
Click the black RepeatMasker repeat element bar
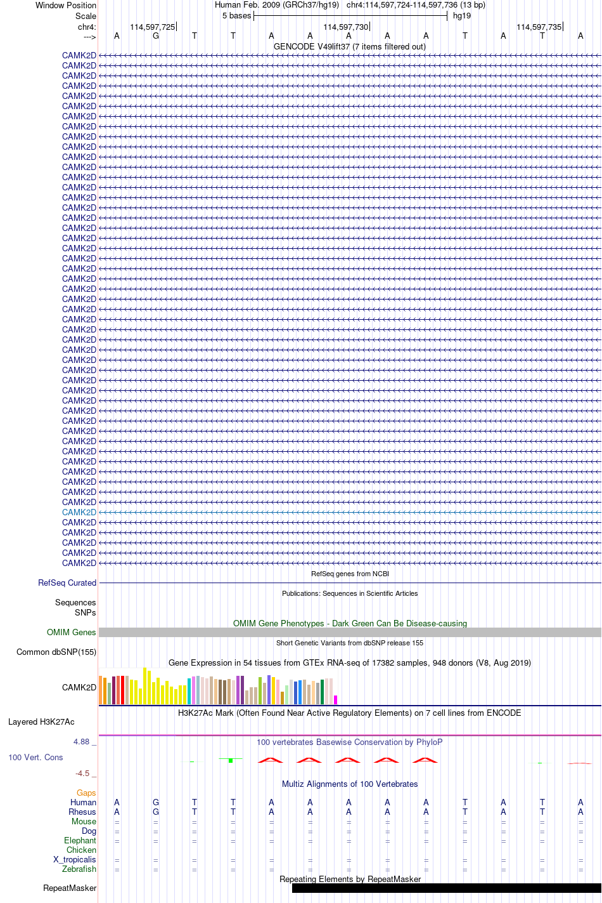pyautogui.click(x=447, y=888)
